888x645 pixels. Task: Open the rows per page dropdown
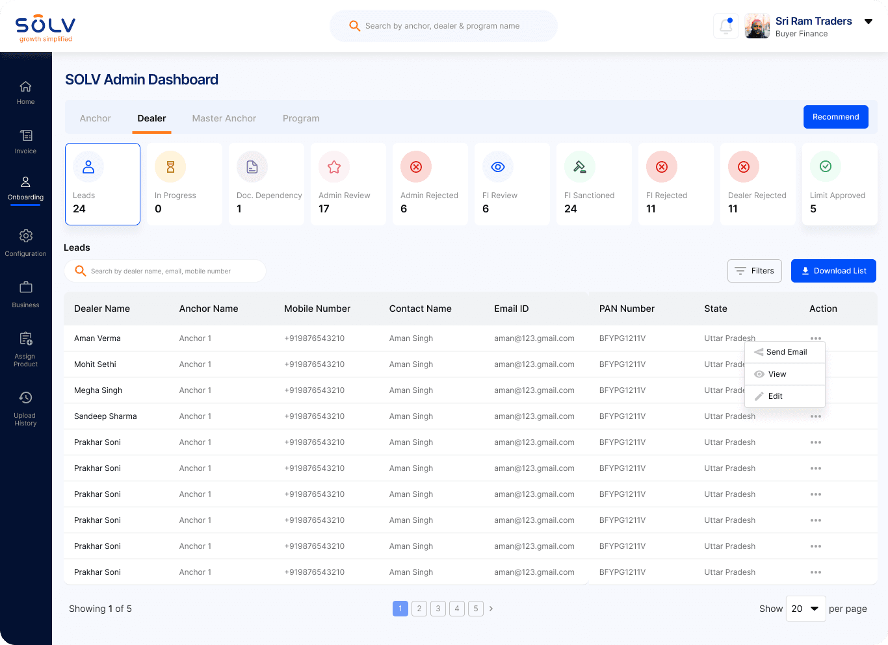point(806,609)
